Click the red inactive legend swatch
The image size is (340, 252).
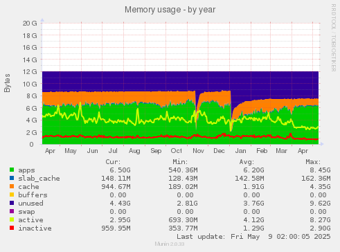12,228
